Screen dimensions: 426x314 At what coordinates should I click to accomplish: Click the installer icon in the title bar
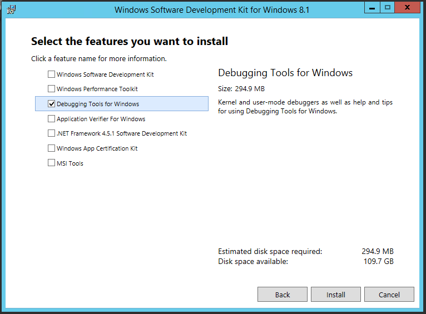(x=12, y=9)
